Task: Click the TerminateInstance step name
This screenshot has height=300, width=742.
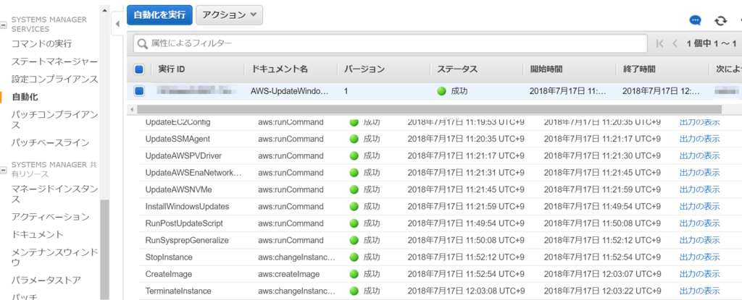Action: point(178,291)
